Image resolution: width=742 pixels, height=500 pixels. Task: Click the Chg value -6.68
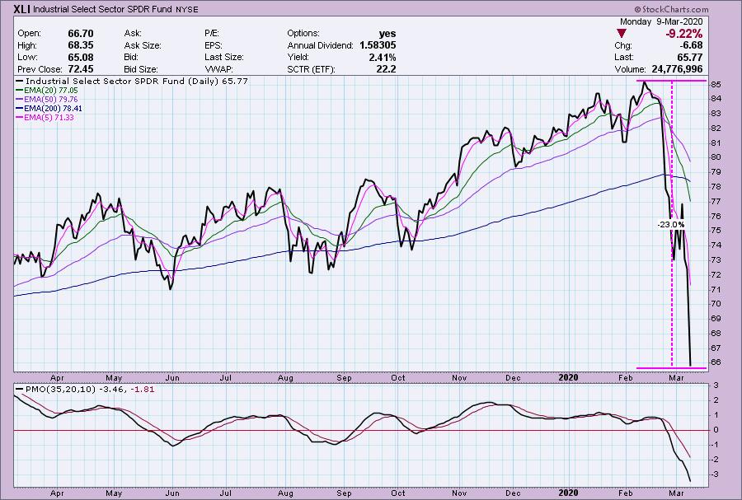click(x=691, y=45)
